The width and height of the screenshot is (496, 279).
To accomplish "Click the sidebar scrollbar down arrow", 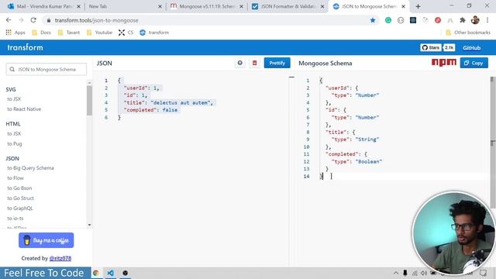I will click(x=89, y=225).
